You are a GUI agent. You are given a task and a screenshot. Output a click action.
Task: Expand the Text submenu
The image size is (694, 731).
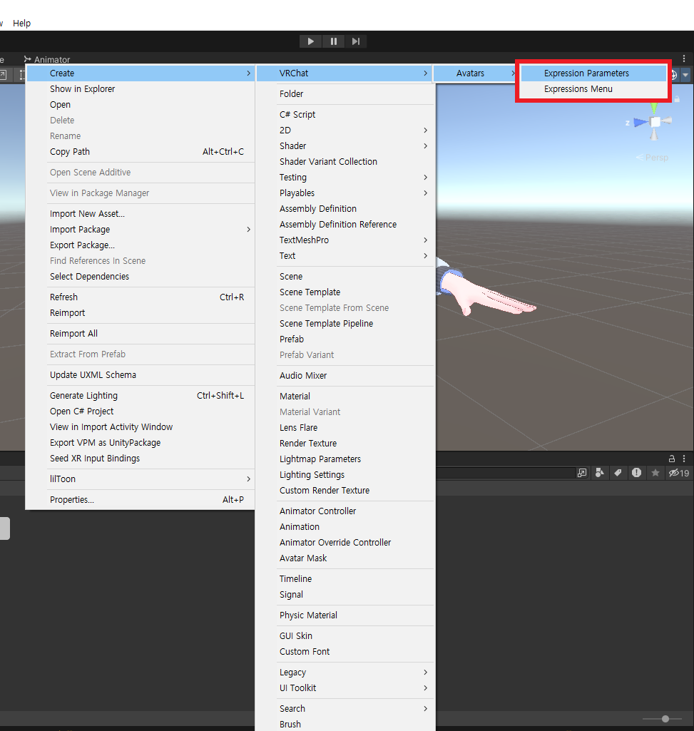[x=346, y=256]
